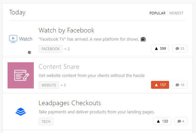Click the FACEBOOK topic tag
The image size is (196, 133).
coord(51,49)
